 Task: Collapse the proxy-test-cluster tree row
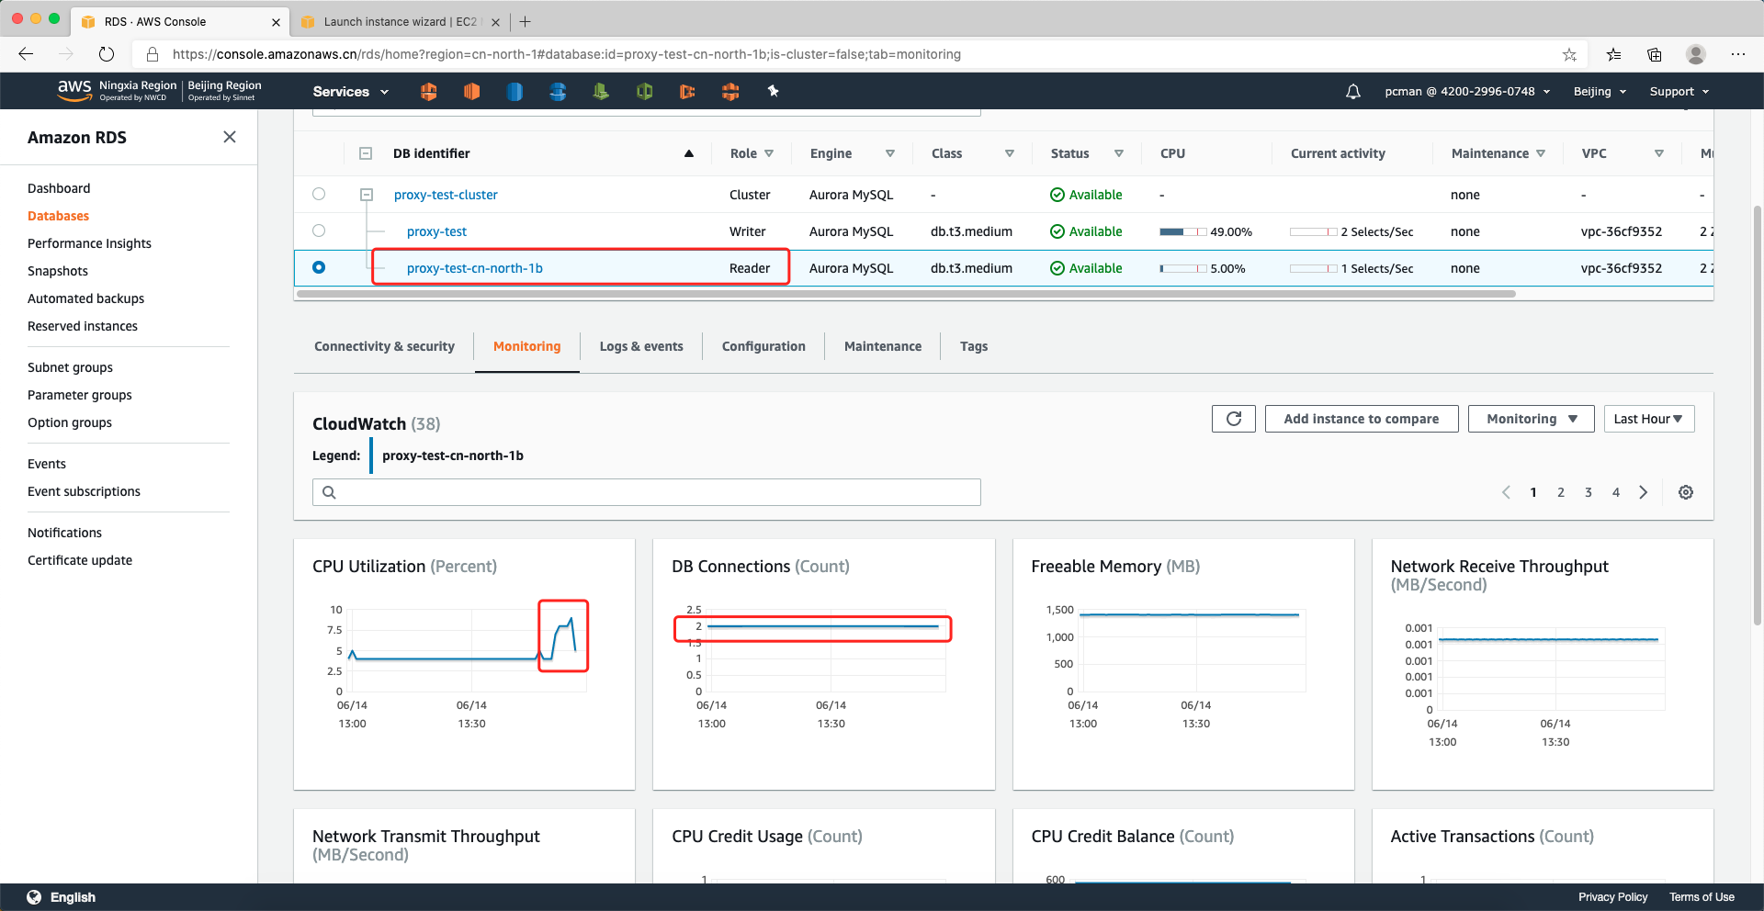coord(367,195)
